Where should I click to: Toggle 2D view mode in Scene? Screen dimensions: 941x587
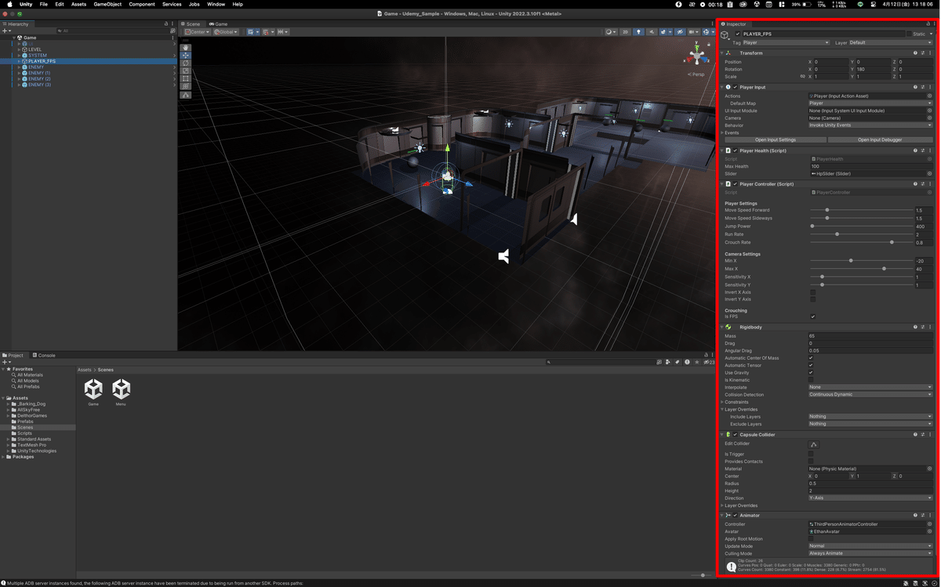coord(626,32)
